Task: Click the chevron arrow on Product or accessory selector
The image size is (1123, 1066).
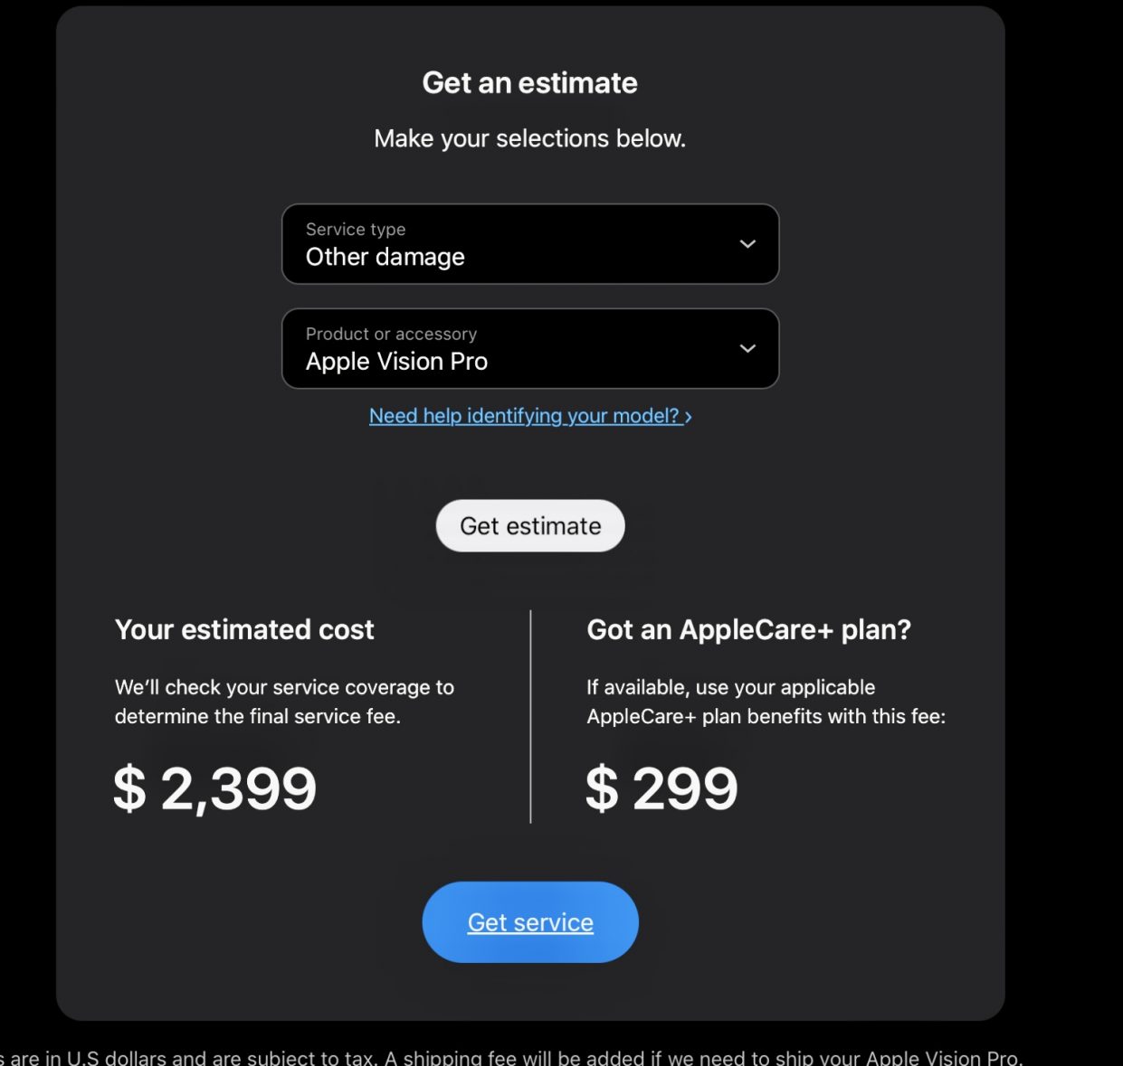Action: 747,349
